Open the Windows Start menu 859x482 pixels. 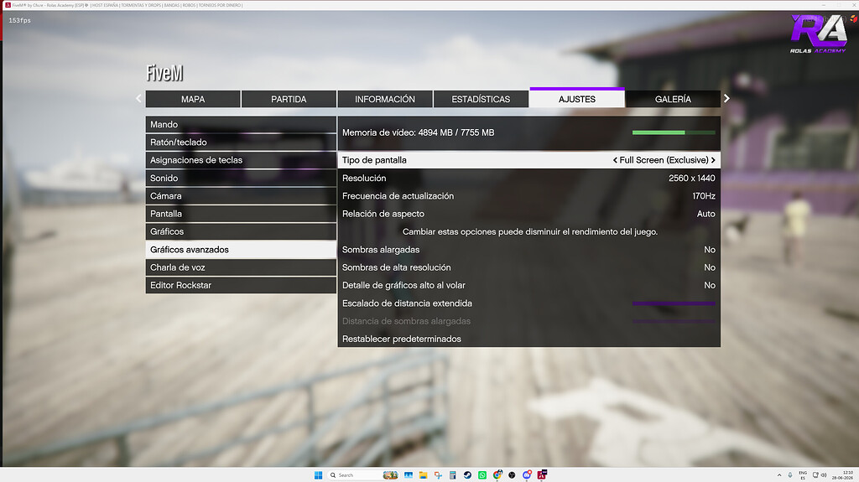click(318, 475)
